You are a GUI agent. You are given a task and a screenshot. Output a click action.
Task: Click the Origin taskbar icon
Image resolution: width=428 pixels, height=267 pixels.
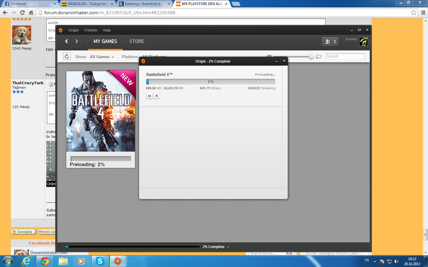[x=118, y=261]
